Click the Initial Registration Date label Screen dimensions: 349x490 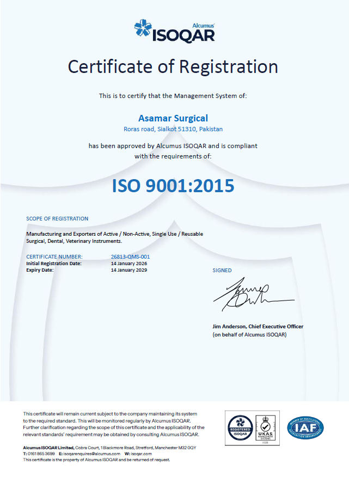pos(53,264)
